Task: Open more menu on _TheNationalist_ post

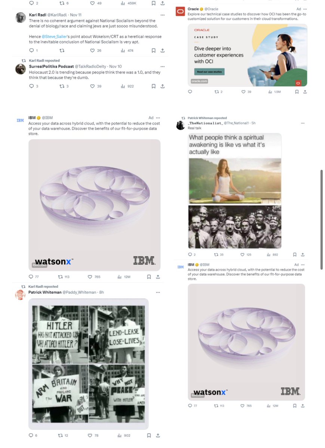Action: pos(303,123)
